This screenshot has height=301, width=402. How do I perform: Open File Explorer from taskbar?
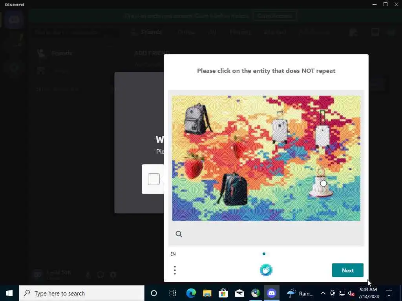[207, 293]
